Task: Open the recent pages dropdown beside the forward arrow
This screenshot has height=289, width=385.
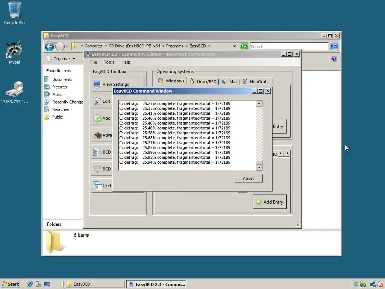Action: (66, 46)
